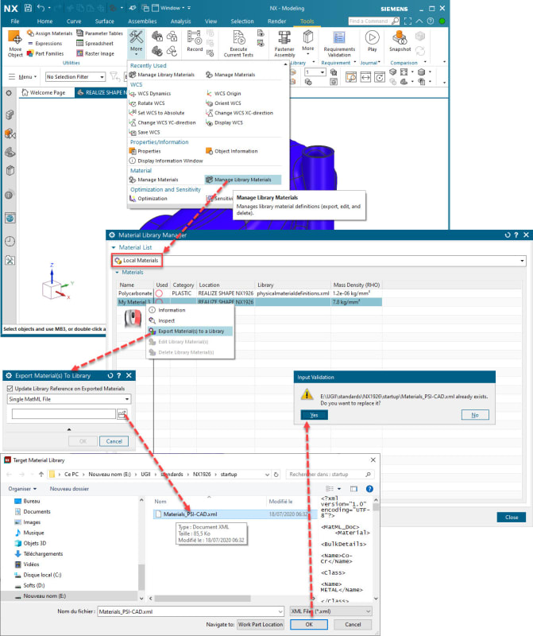Select Disque local (C:) in folder tree
Screen dimensions: 533x636
(42, 575)
